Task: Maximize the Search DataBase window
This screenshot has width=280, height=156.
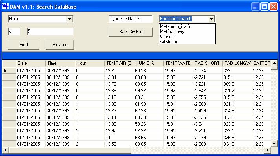Action: click(264, 7)
